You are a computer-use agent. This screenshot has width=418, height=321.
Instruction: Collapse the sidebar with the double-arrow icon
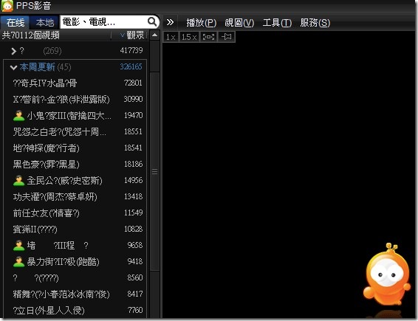[x=170, y=22]
